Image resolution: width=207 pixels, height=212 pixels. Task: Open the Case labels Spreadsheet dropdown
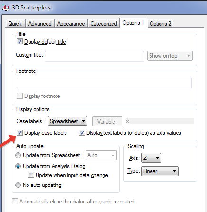[67, 121]
